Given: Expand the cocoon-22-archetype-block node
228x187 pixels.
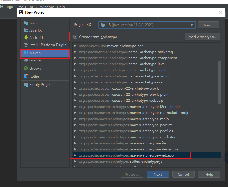Looking at the screenshot, I should click(x=75, y=88).
